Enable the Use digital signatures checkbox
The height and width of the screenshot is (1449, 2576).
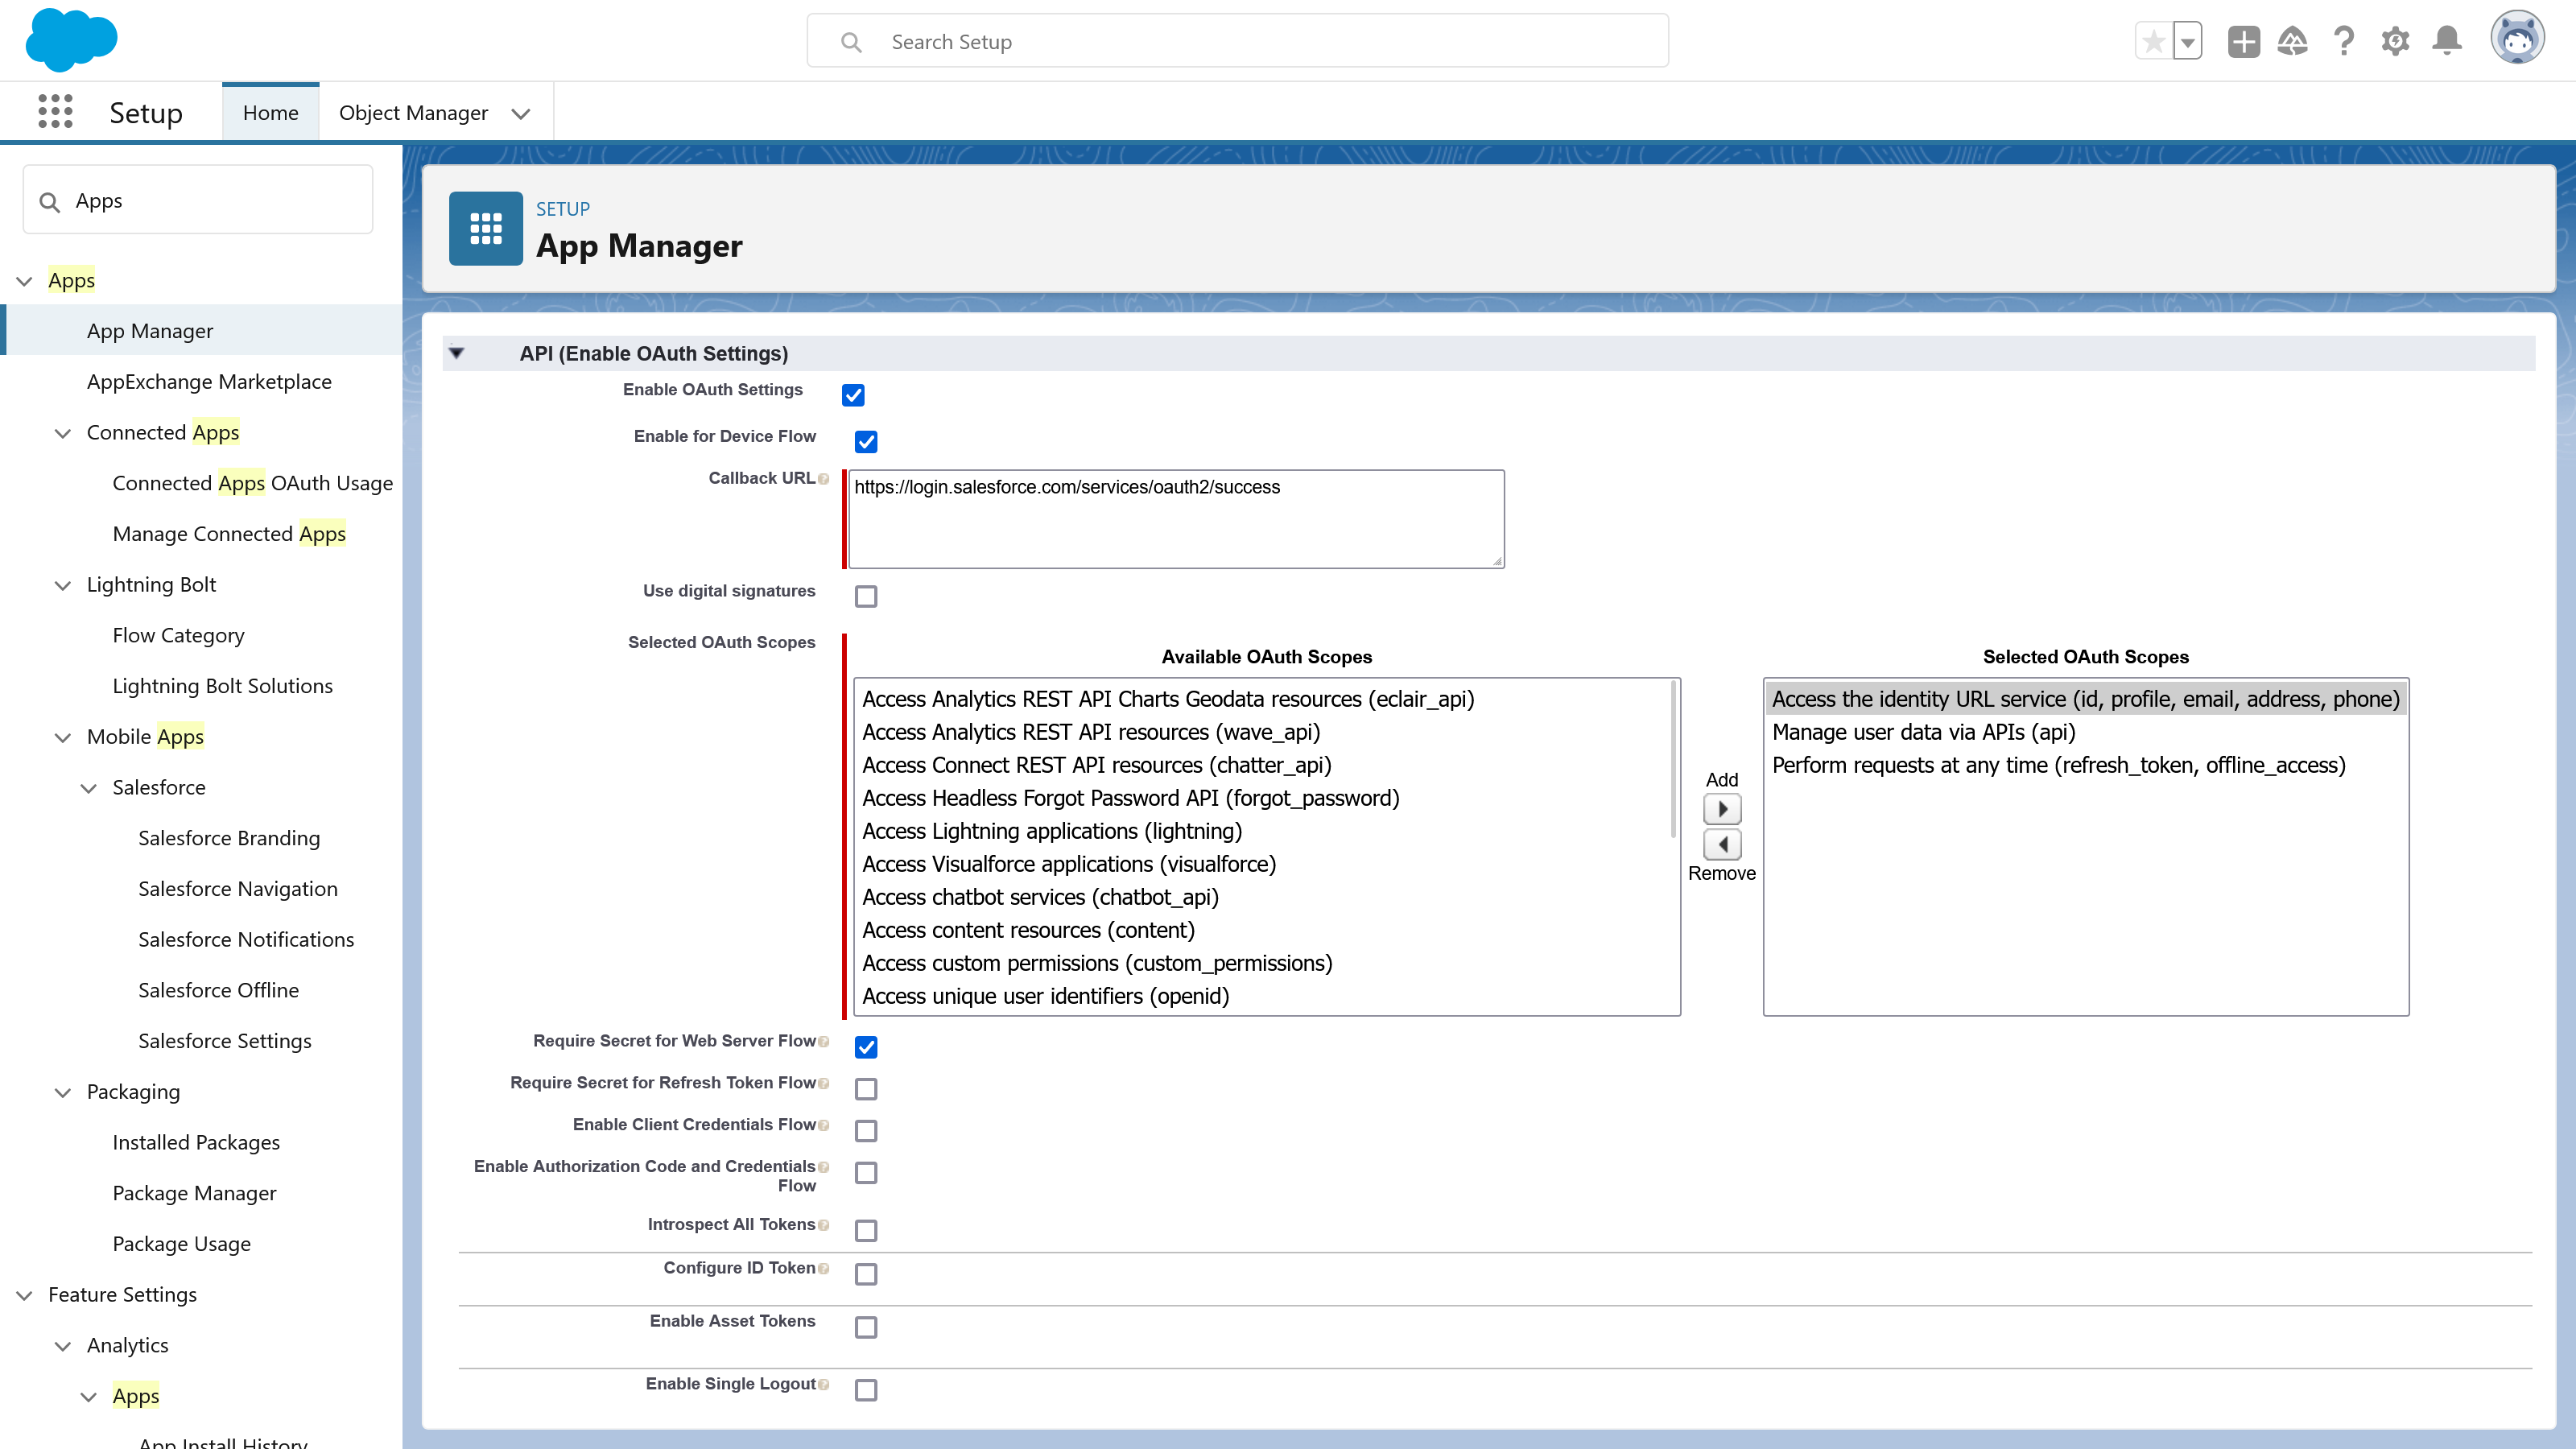click(x=866, y=596)
